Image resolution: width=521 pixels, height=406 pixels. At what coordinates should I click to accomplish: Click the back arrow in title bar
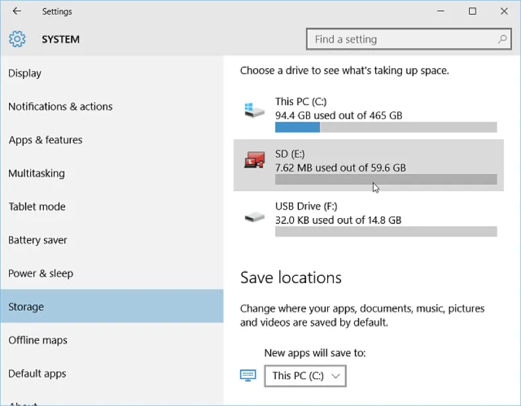click(17, 11)
